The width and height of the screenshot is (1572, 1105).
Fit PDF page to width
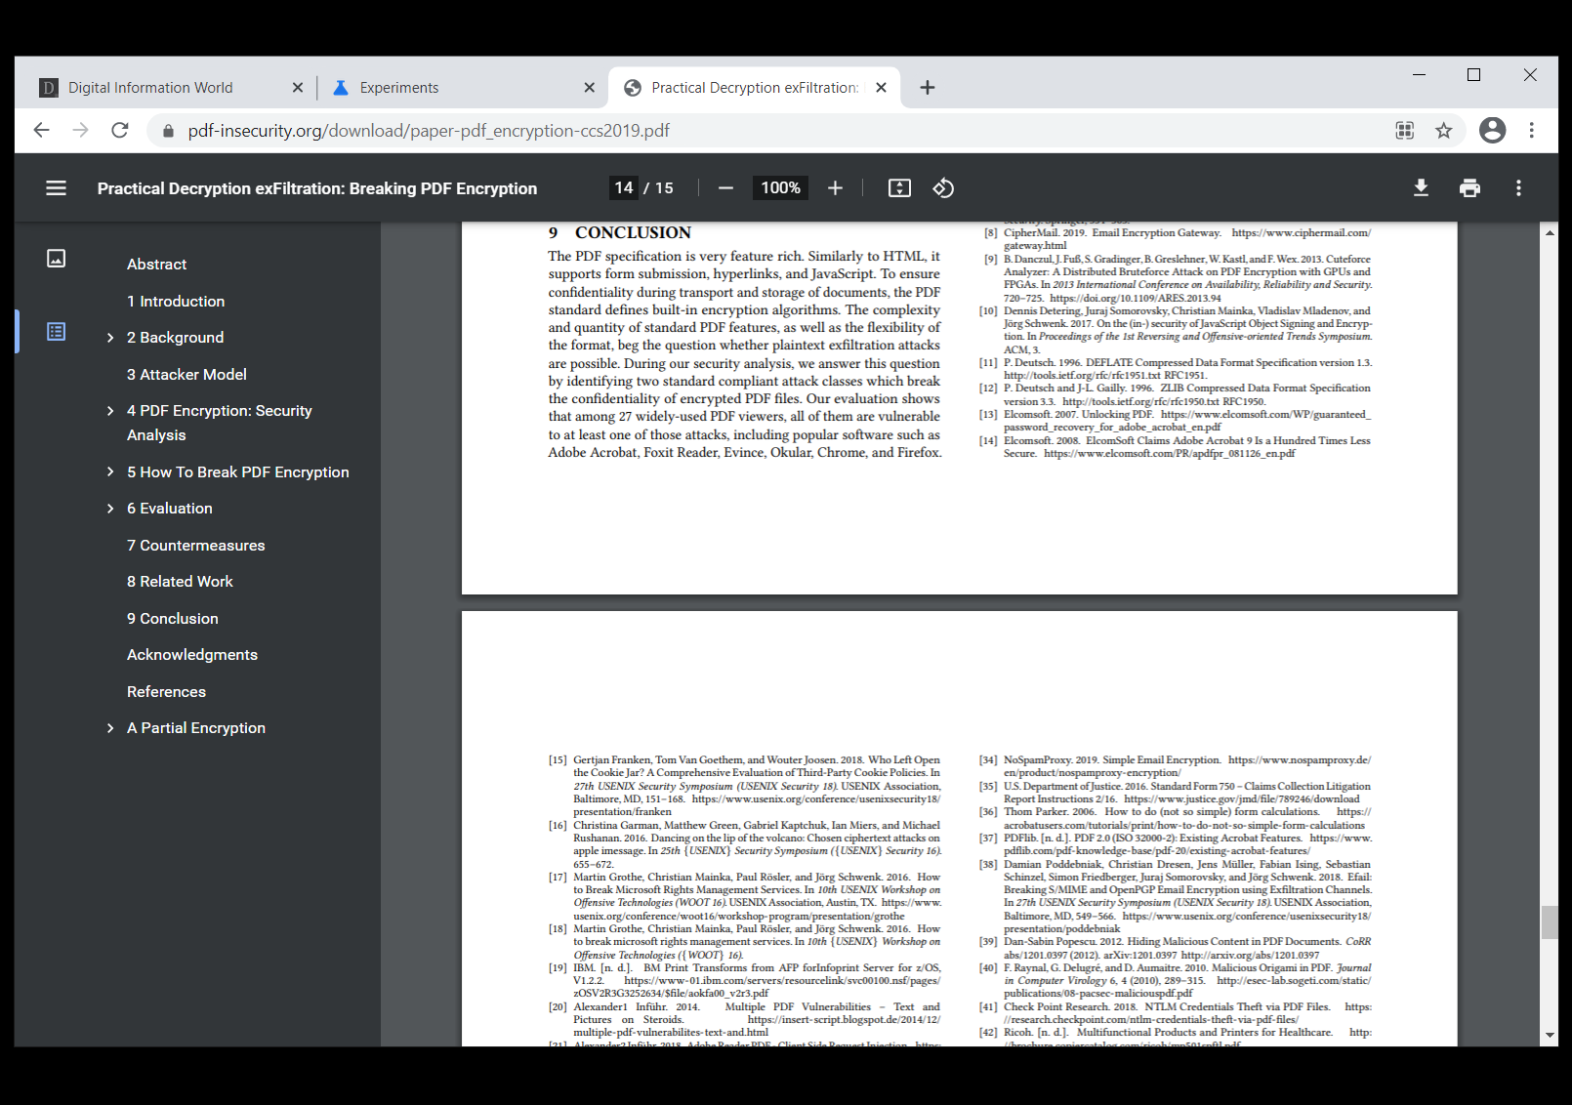pos(899,188)
